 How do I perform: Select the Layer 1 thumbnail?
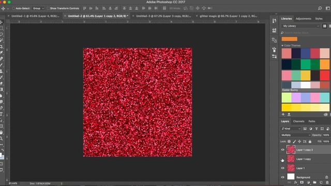[291, 168]
